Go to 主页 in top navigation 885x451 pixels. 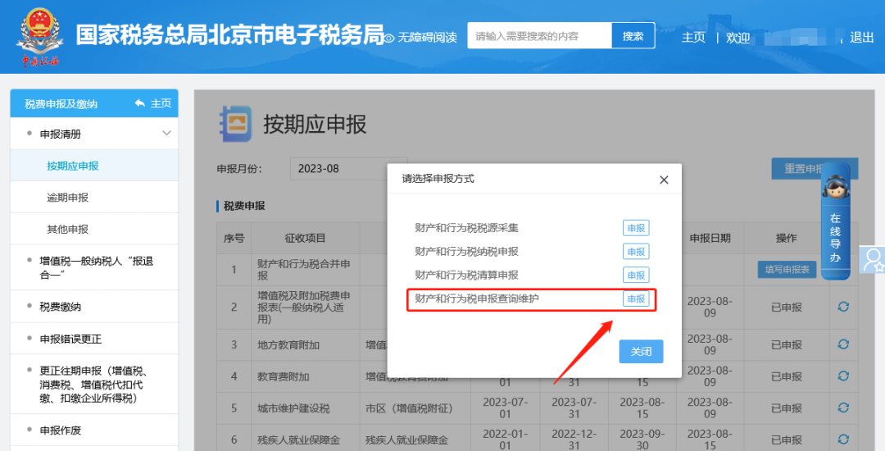[693, 38]
